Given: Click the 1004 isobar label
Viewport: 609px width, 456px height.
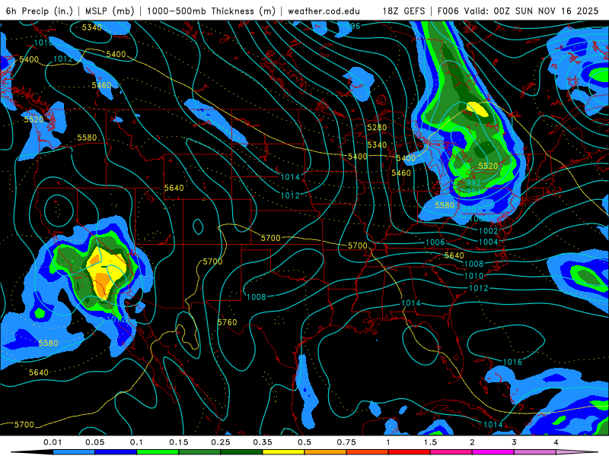Looking at the screenshot, I should point(488,242).
